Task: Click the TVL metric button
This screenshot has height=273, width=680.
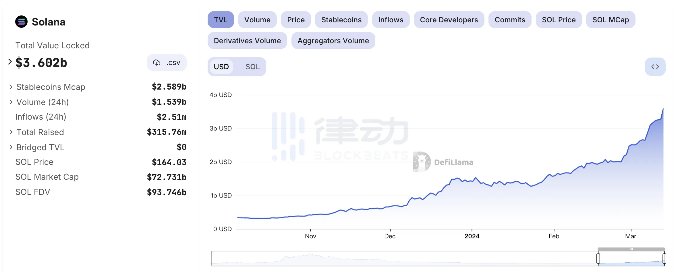Action: pos(221,20)
